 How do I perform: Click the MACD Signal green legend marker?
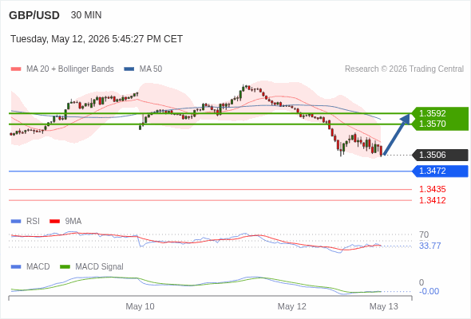point(65,267)
